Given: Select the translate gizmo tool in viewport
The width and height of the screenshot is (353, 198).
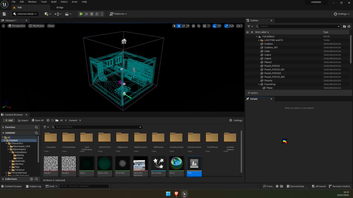Looking at the screenshot, I should coord(179,26).
